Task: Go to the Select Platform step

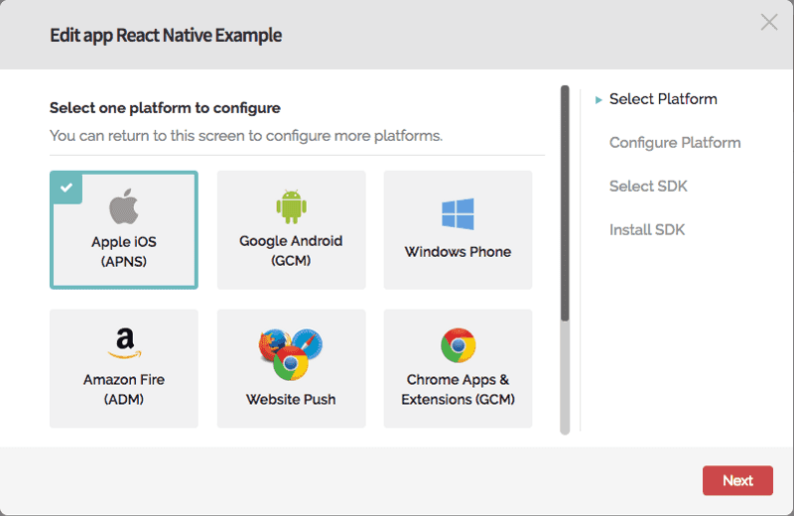Action: [663, 99]
